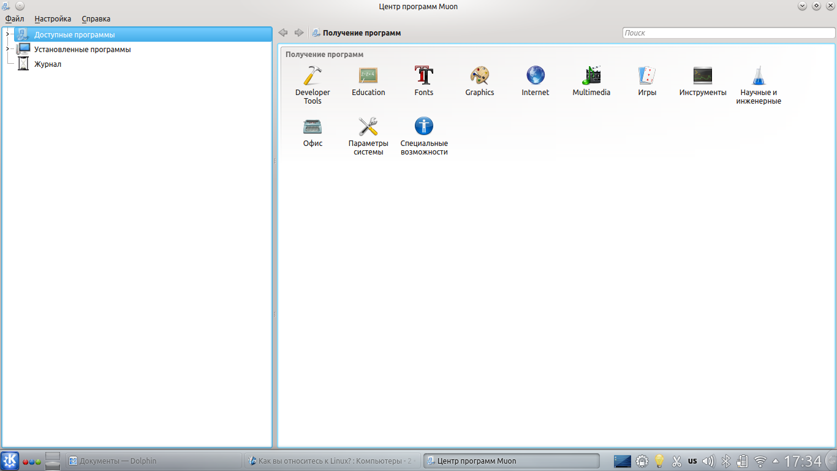This screenshot has width=837, height=471.
Task: Click the window menu icon in title bar
Action: (6, 6)
